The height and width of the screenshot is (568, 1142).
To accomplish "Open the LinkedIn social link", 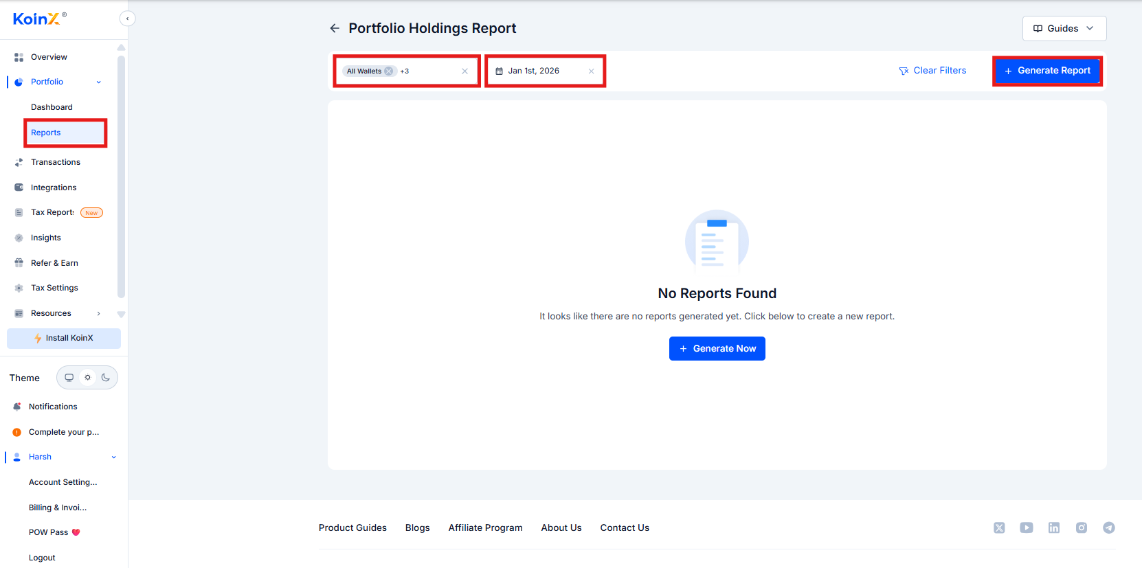I will pyautogui.click(x=1054, y=527).
